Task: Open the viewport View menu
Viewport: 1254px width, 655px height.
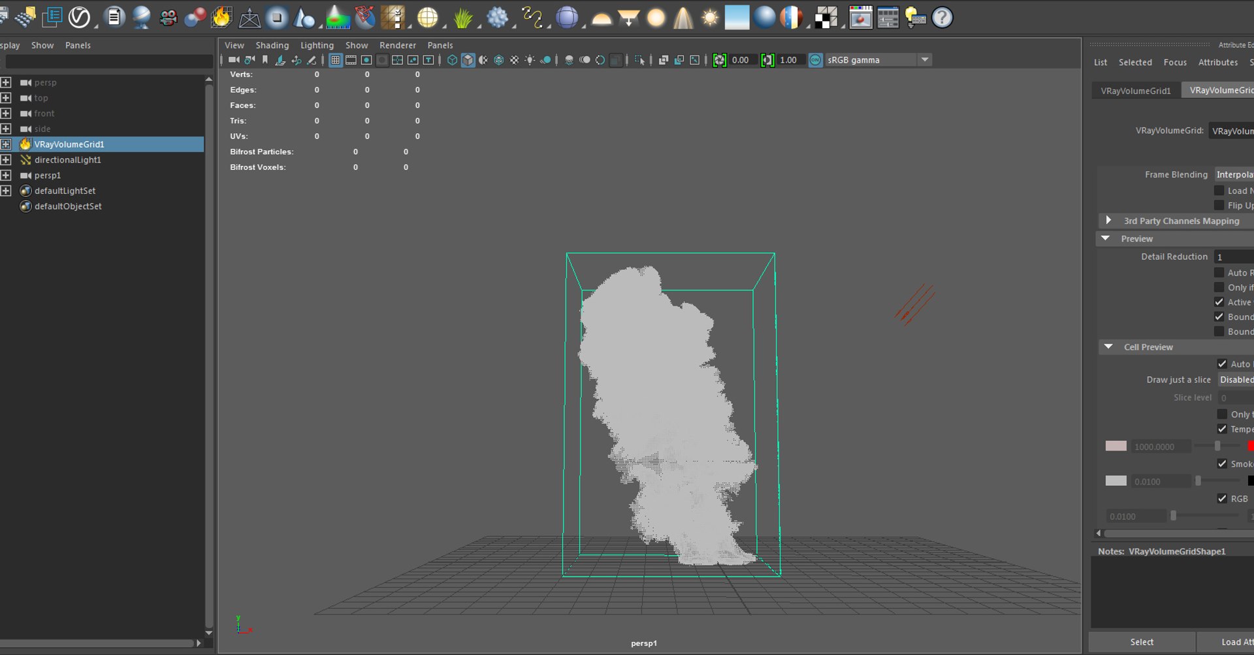Action: point(234,45)
